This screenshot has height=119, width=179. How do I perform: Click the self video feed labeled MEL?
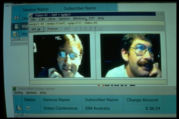(x=62, y=56)
